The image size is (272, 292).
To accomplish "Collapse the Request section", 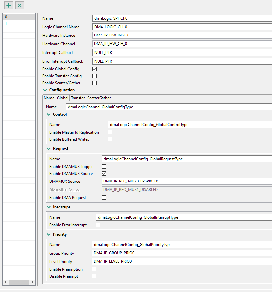I will tap(49, 148).
